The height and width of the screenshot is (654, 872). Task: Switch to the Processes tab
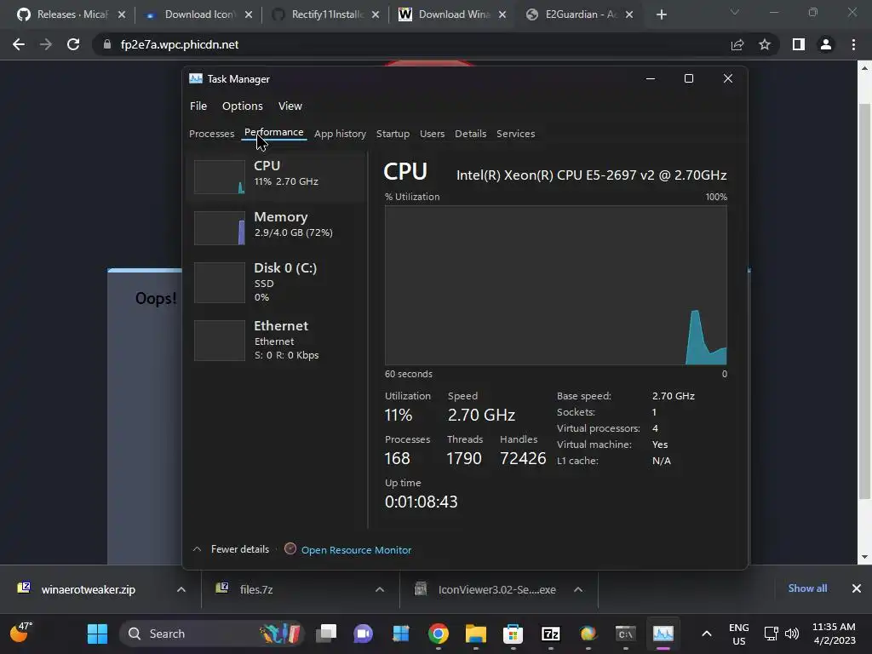coord(211,134)
